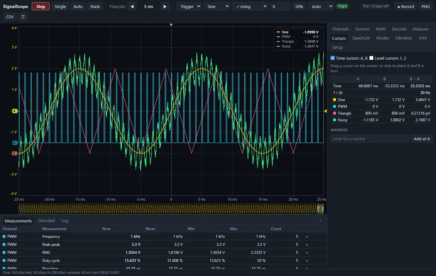Decrease time per division with left arrow

[x=132, y=6]
